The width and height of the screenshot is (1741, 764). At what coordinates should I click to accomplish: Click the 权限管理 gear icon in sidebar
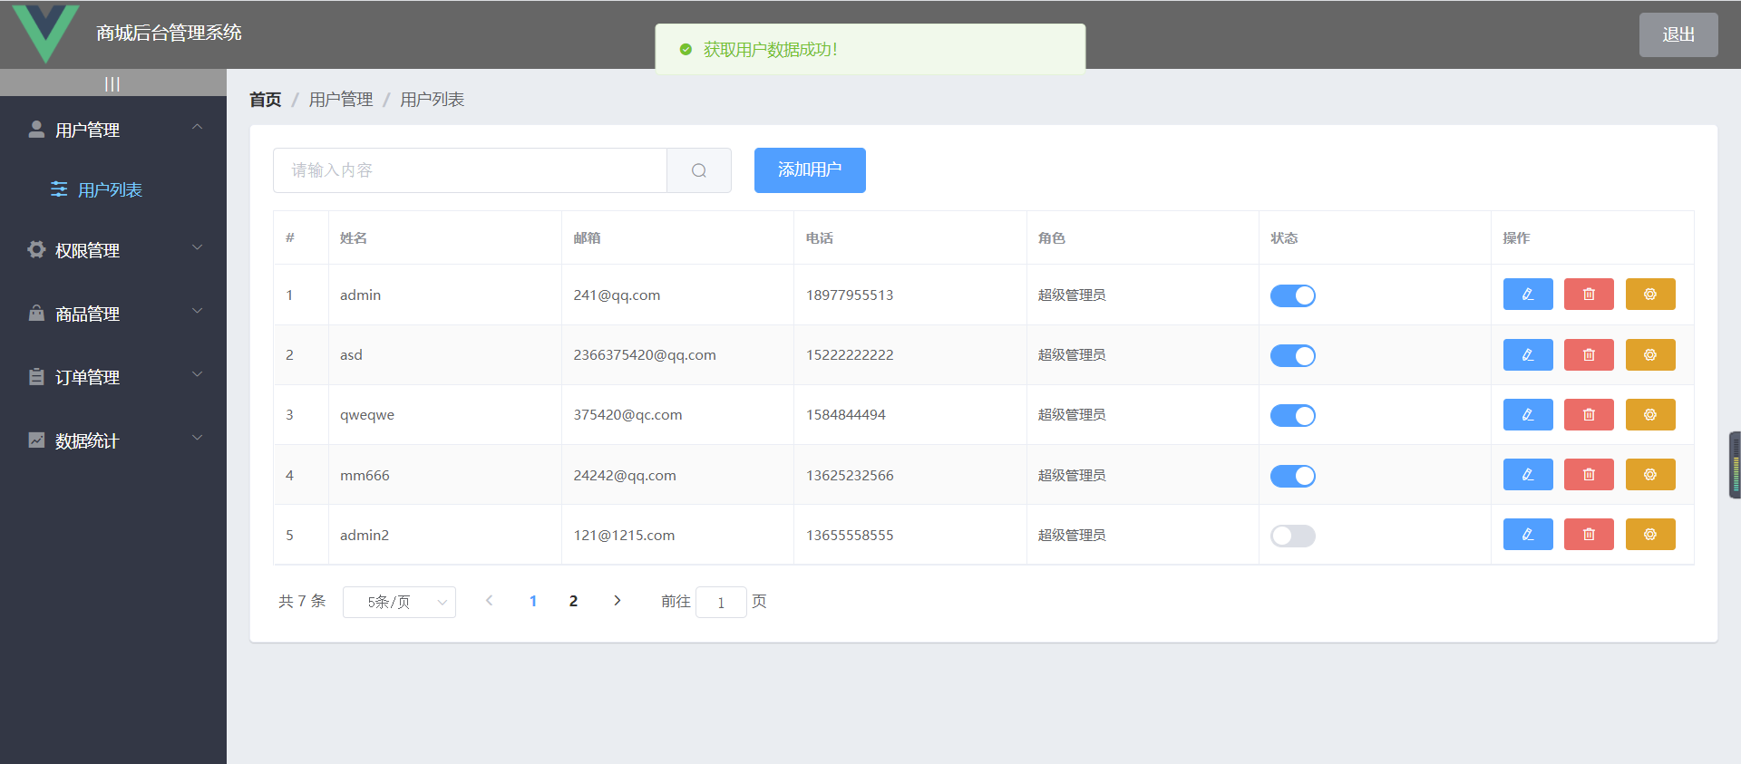point(36,249)
